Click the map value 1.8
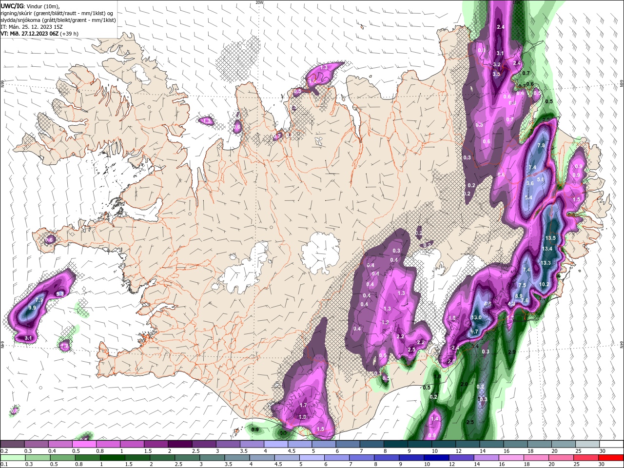Image resolution: width=624 pixels, height=468 pixels. (438, 376)
